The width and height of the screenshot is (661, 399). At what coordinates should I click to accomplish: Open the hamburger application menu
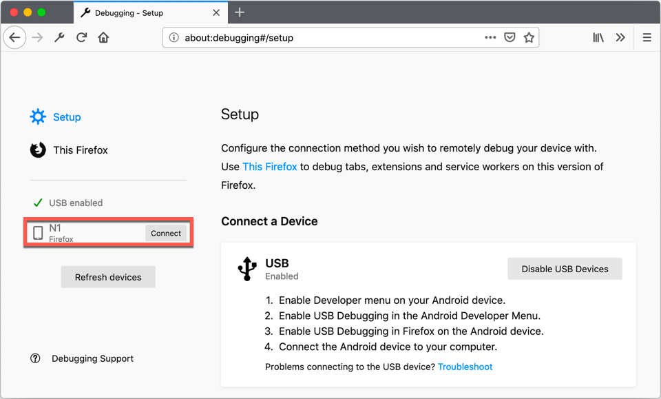[x=647, y=37]
